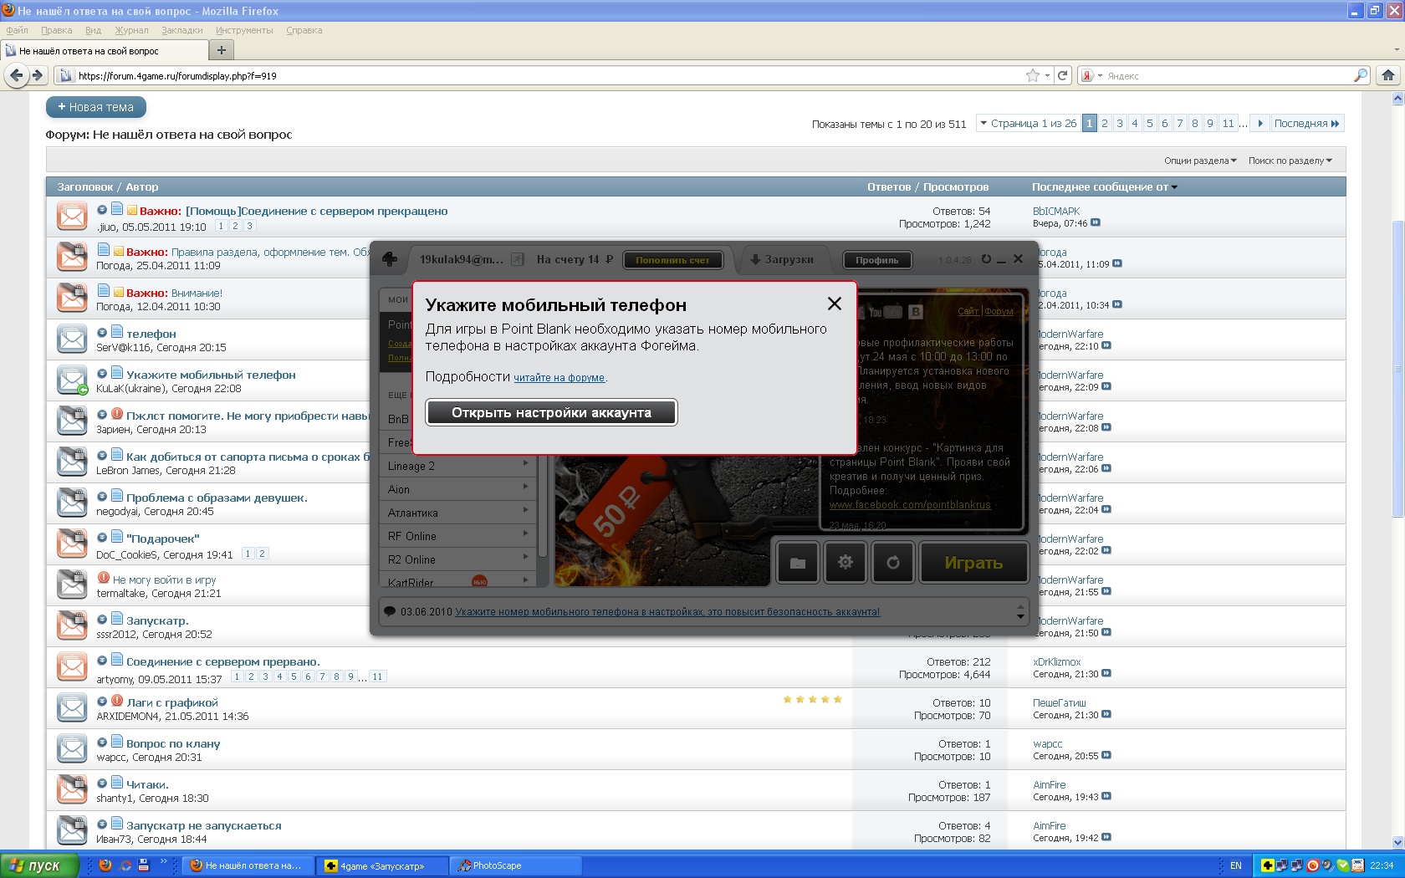The width and height of the screenshot is (1405, 878).
Task: Click the VKontakte icon in launcher
Action: [916, 312]
